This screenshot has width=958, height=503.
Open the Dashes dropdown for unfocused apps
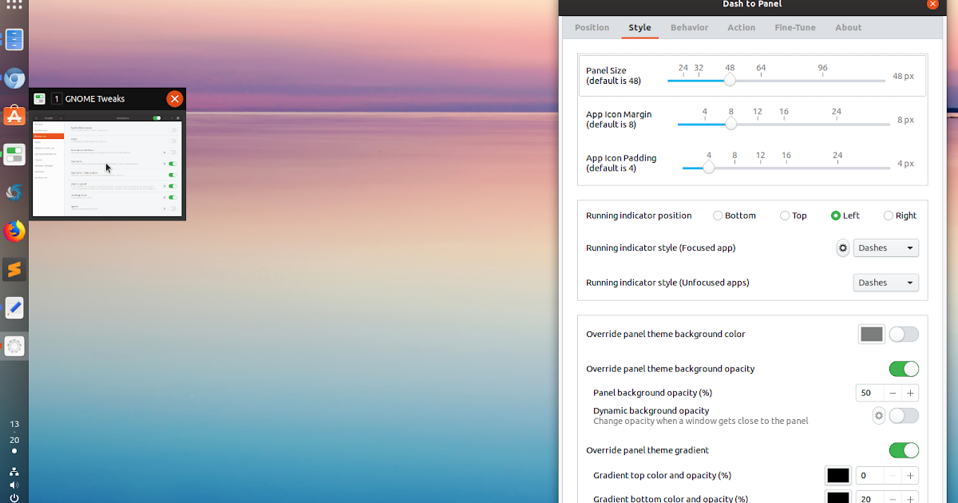885,282
